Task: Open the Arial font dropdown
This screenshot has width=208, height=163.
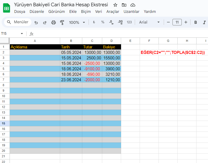Action: 149,22
